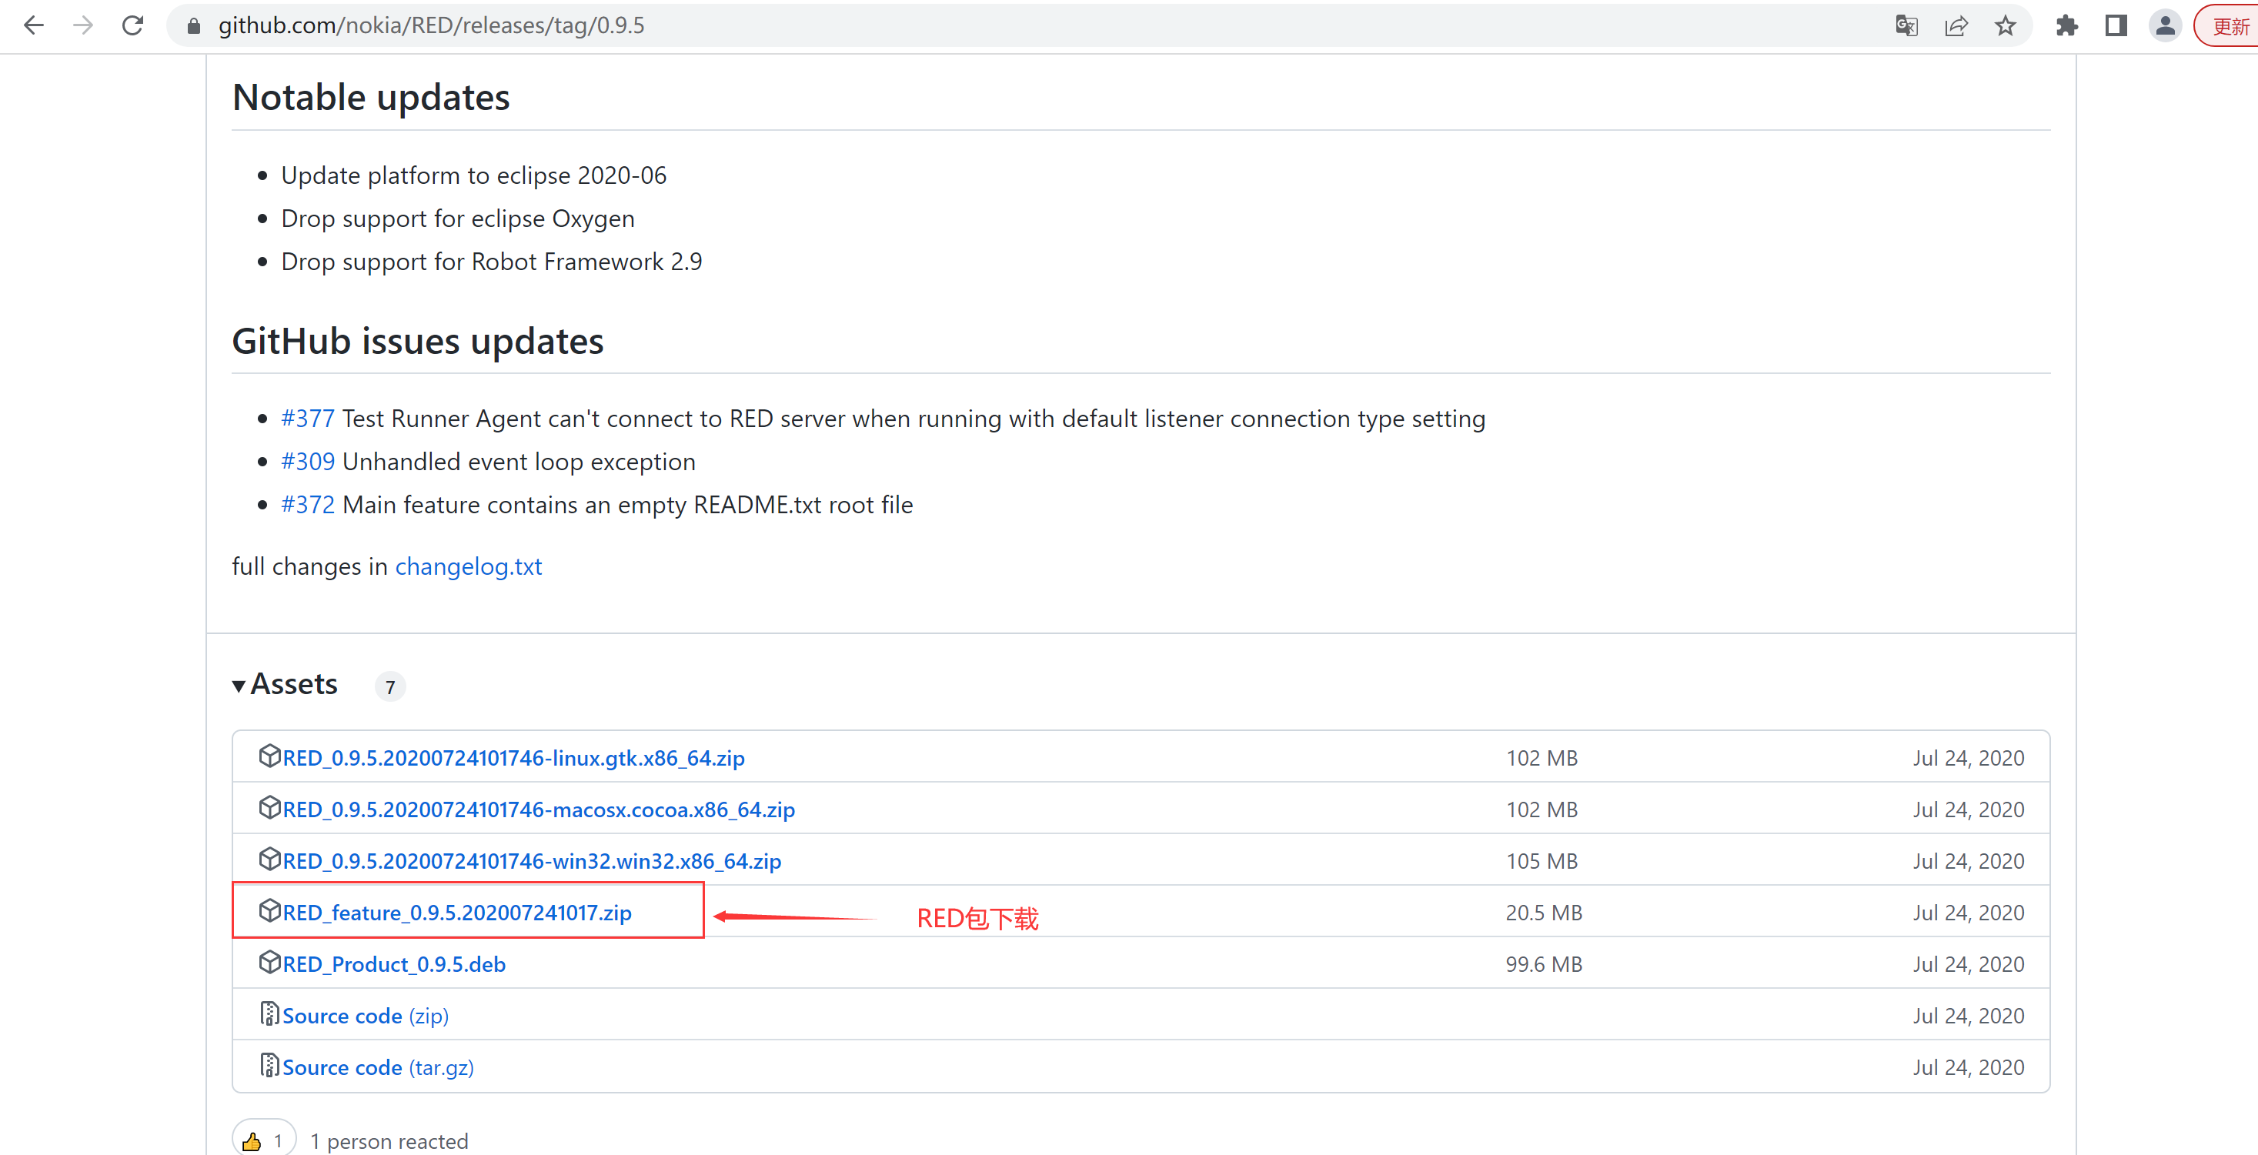
Task: Download the linux.gtk.x86_64 zip asset
Action: (x=513, y=758)
